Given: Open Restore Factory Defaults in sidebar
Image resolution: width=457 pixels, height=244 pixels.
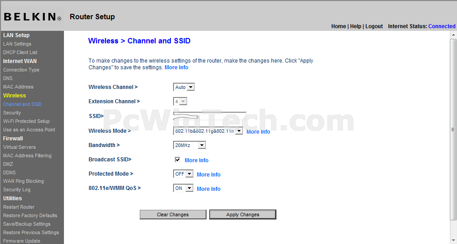Looking at the screenshot, I should click(30, 215).
